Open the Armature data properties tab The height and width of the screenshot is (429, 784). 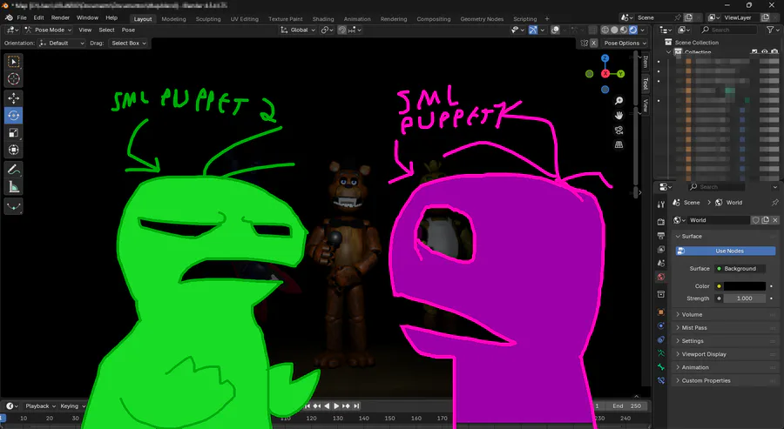point(661,353)
